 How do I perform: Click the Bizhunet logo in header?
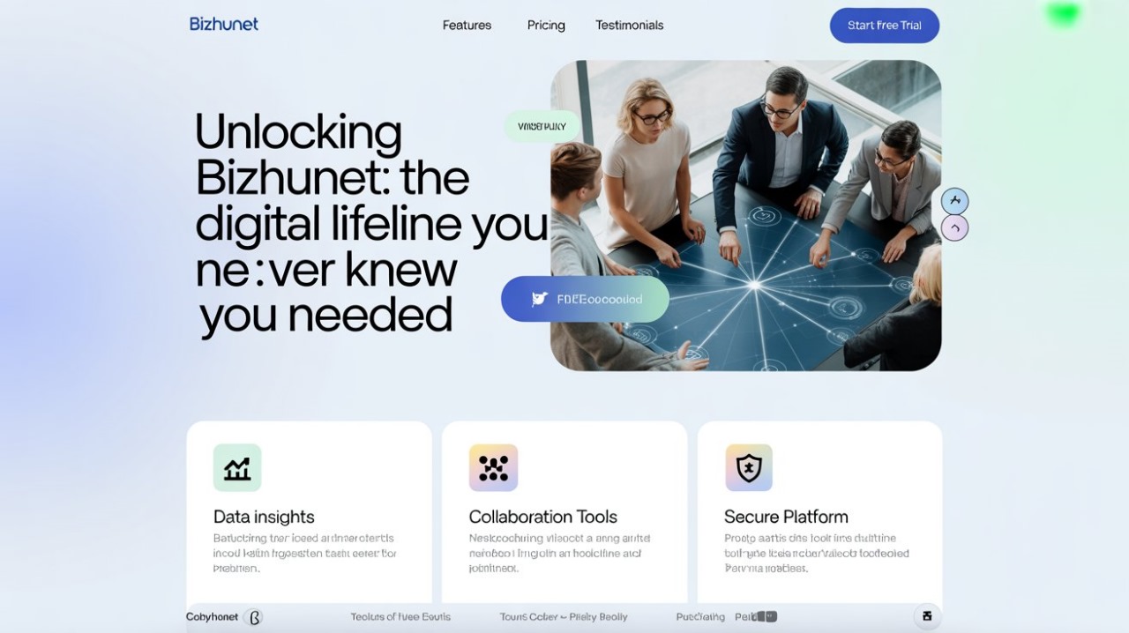coord(224,24)
